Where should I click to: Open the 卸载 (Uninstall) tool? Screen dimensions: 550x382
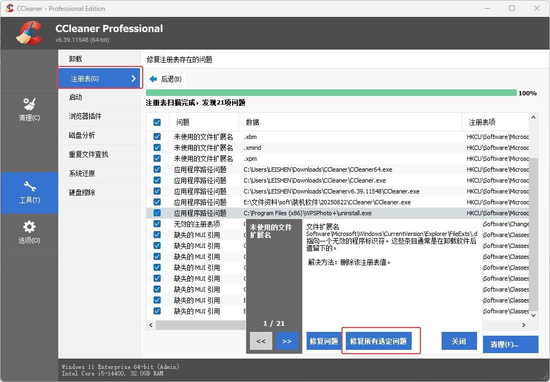pyautogui.click(x=76, y=59)
